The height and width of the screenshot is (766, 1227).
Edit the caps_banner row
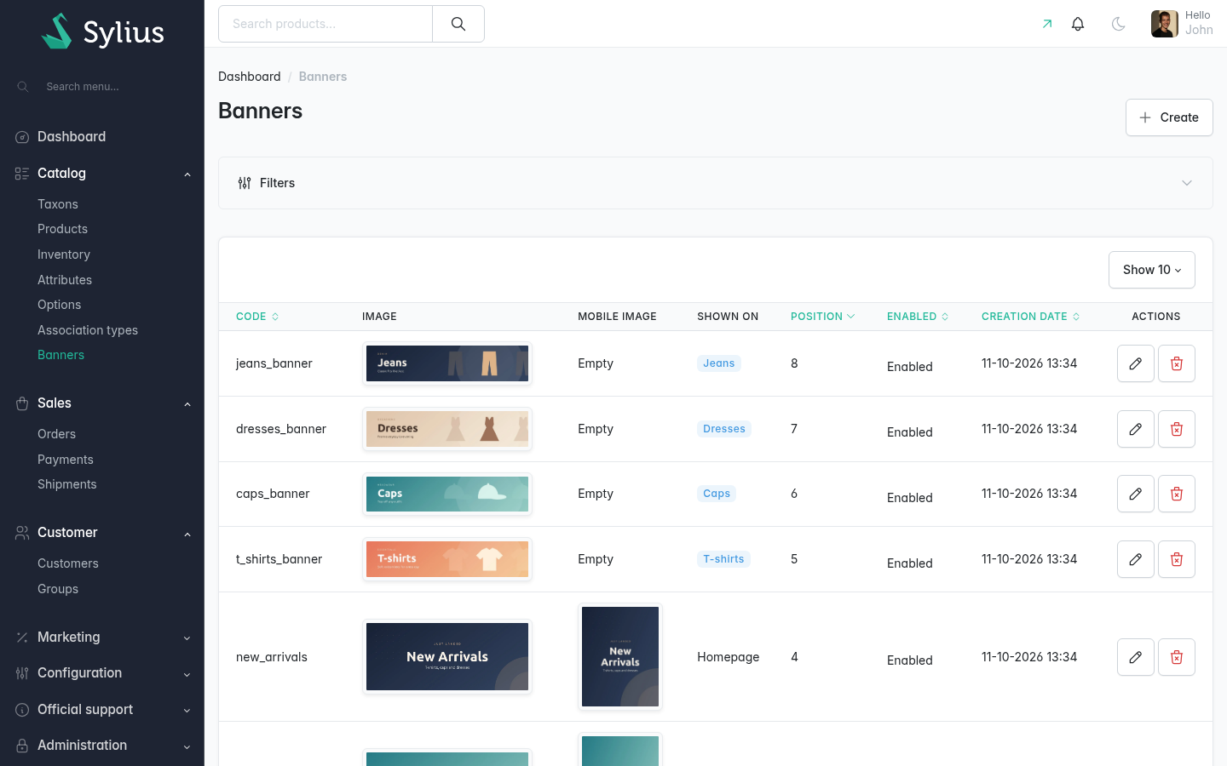point(1136,494)
